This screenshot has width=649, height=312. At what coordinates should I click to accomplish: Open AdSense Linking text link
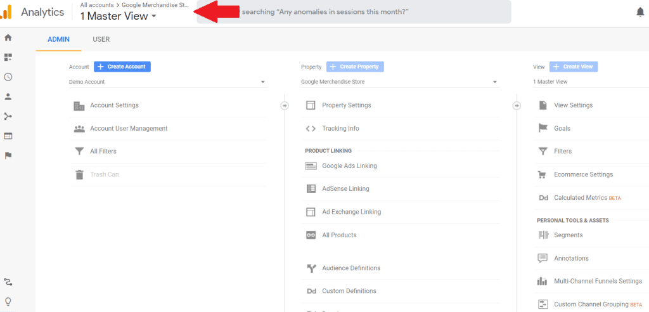coord(345,188)
